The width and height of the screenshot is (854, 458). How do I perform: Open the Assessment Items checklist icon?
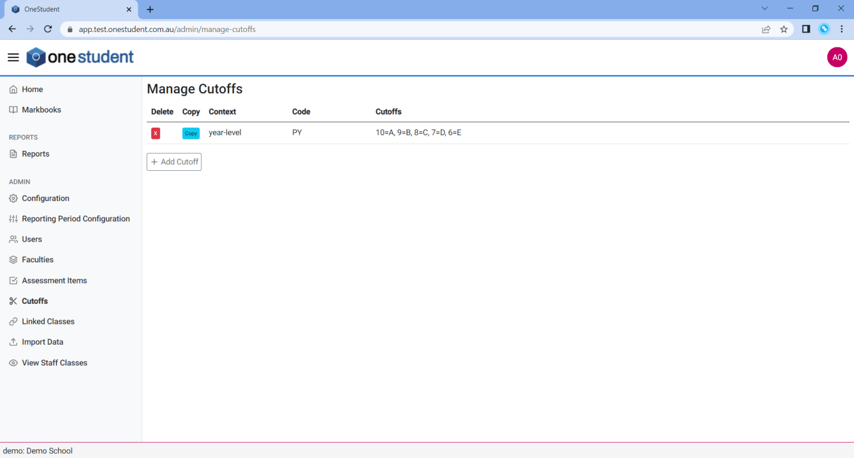(13, 280)
